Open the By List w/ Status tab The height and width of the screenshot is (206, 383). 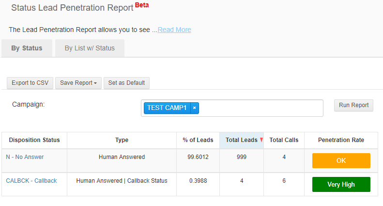point(90,48)
